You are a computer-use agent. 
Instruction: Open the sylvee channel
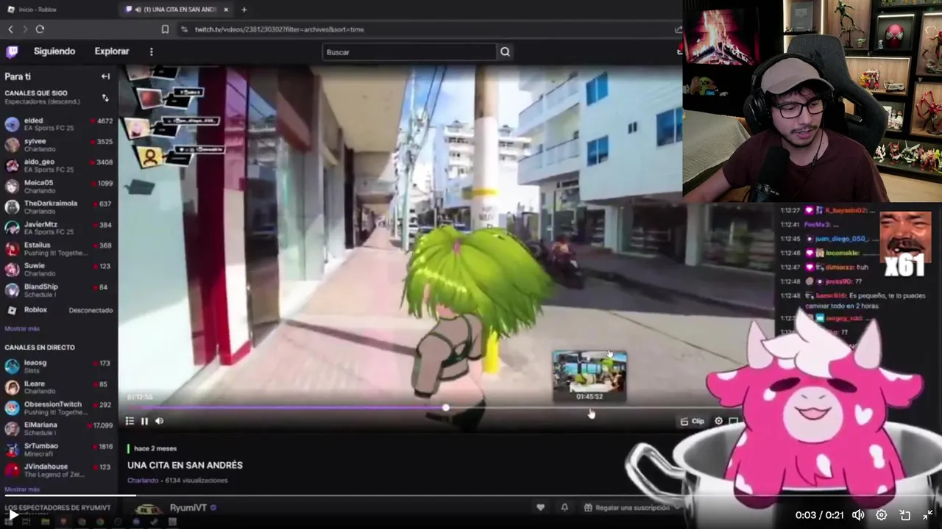tap(59, 145)
